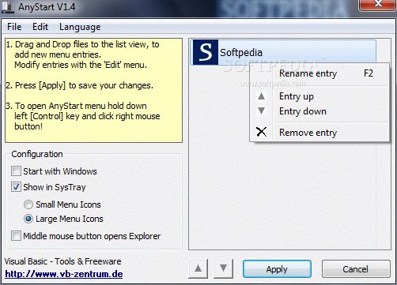
Task: Click the Configuration group label
Action: 37,154
